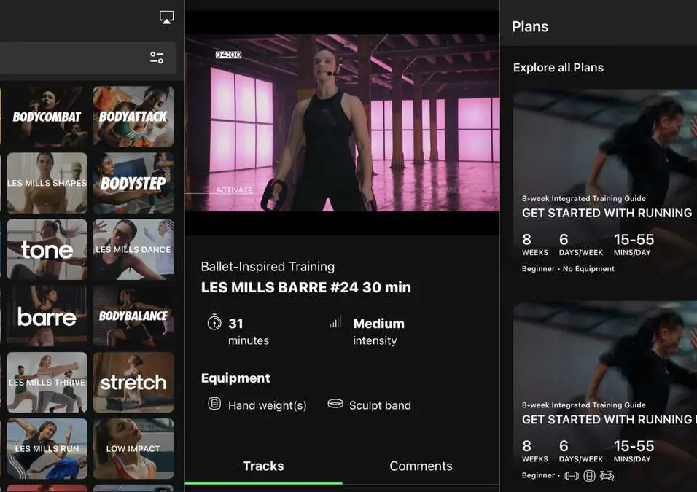Screen dimensions: 697x492
Task: Click the weight plate icon on second plan
Action: click(x=589, y=476)
